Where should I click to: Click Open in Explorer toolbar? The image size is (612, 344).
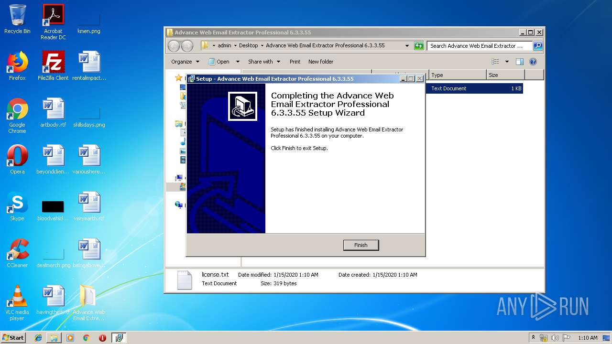click(x=219, y=62)
